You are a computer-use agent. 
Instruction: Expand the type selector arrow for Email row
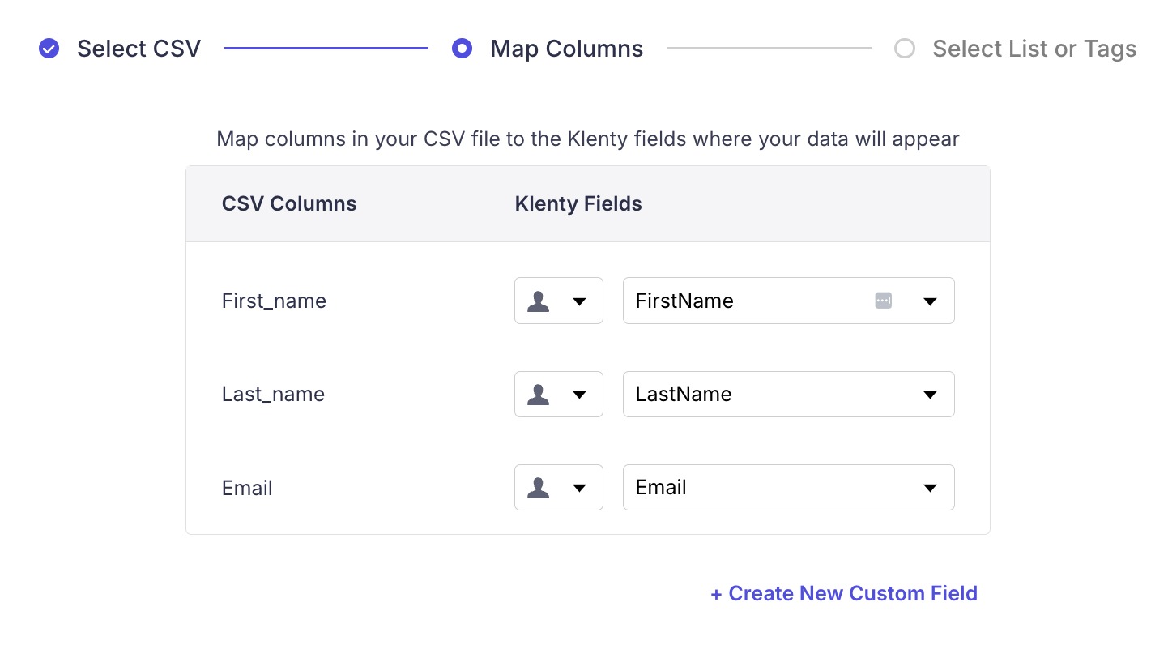[x=579, y=488]
